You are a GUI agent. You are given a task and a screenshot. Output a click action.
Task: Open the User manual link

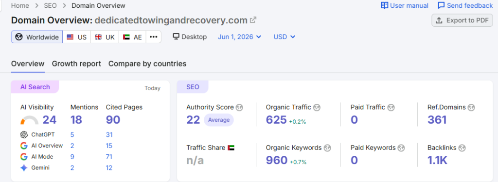pos(405,6)
